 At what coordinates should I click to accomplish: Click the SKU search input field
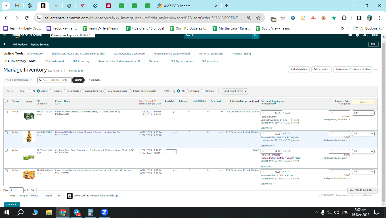pyautogui.click(x=54, y=80)
